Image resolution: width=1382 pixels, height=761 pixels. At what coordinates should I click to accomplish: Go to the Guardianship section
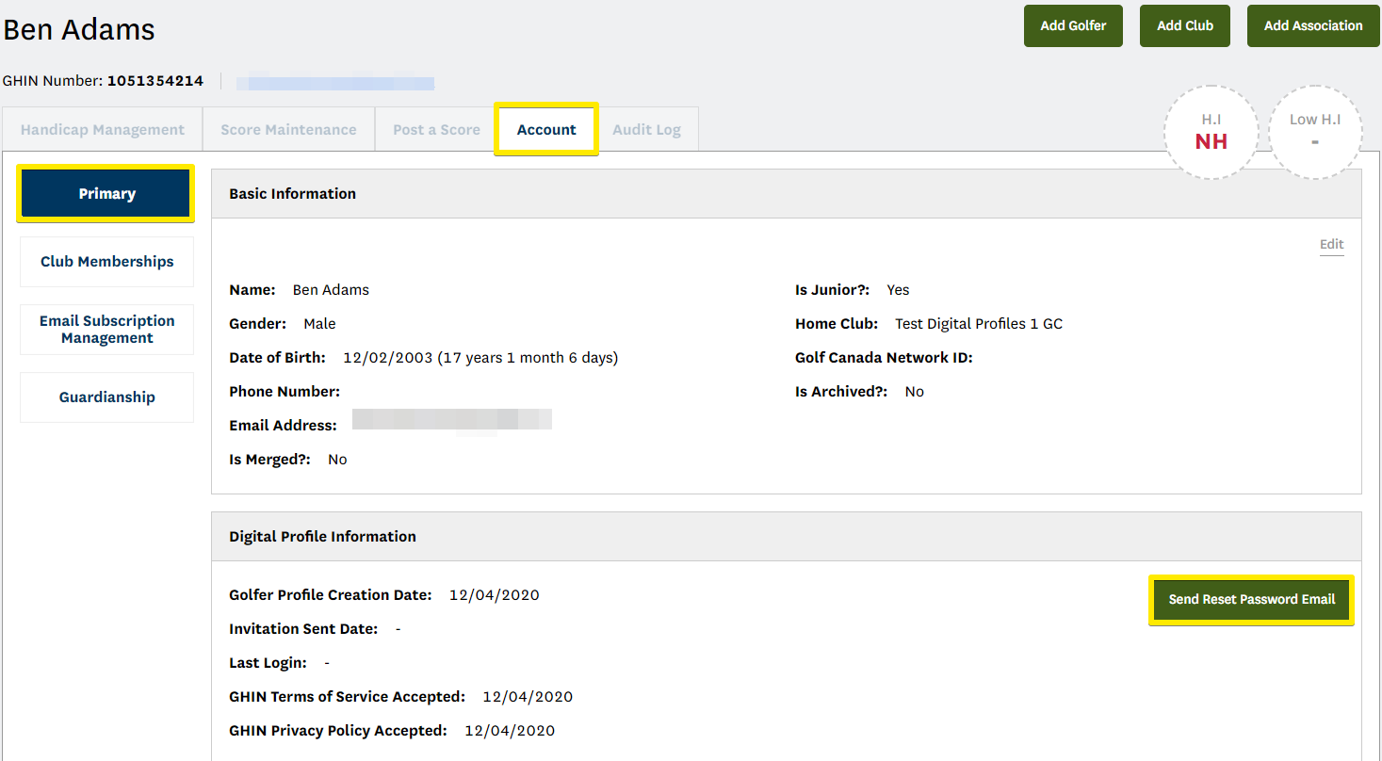point(106,397)
